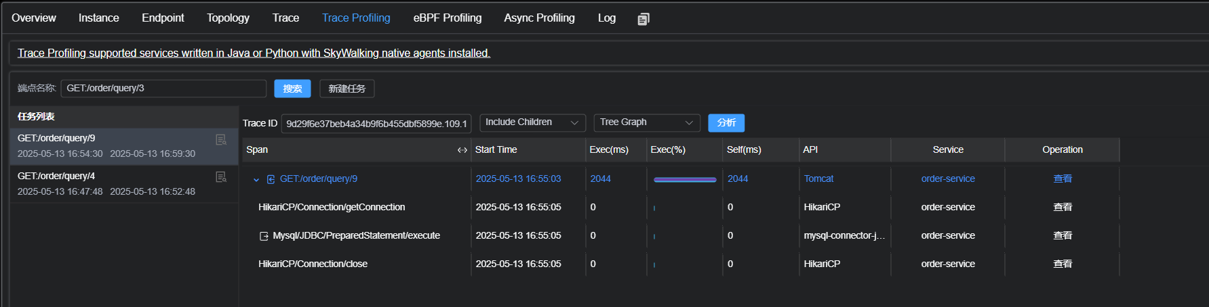Open the Include Children dropdown
This screenshot has width=1209, height=307.
(x=532, y=122)
